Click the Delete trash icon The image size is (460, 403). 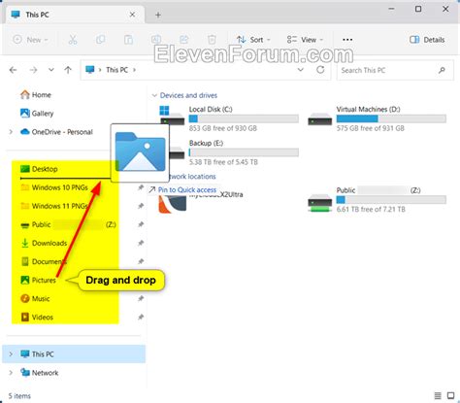click(x=212, y=40)
